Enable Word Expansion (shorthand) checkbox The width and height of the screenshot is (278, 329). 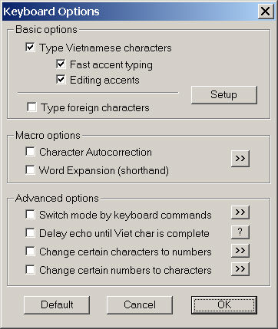(31, 170)
